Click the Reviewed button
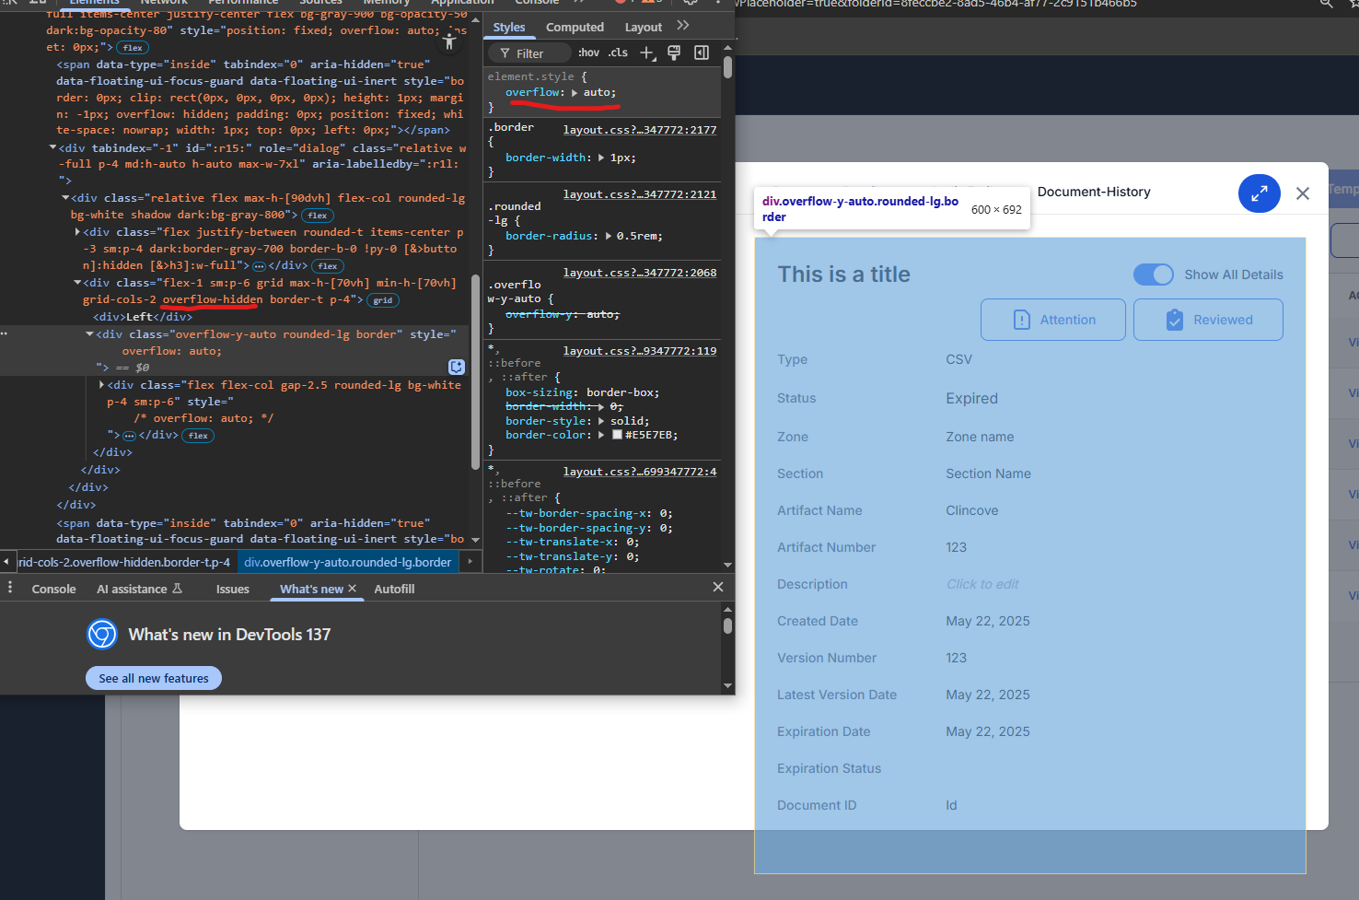 pos(1208,320)
